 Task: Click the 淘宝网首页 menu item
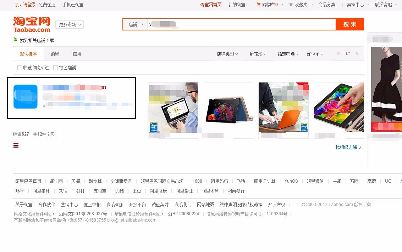coord(211,5)
